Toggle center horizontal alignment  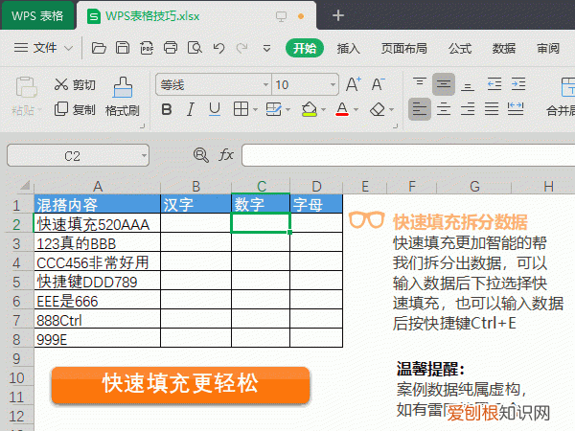(444, 109)
